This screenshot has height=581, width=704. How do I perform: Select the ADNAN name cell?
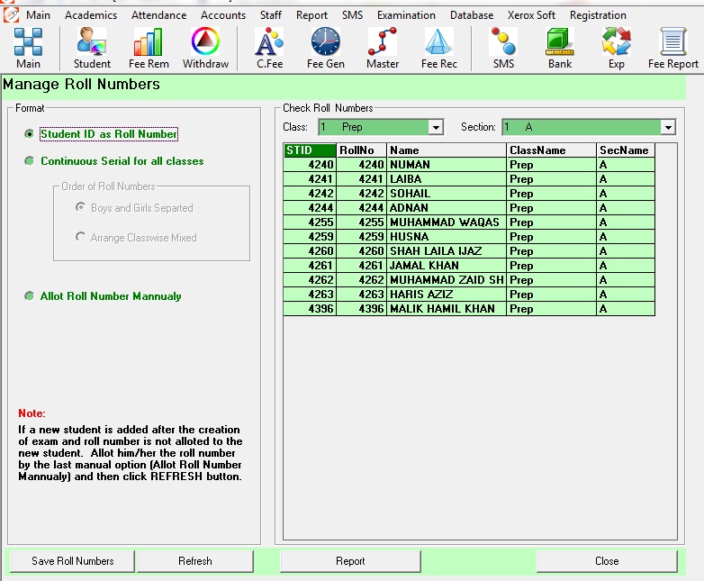point(447,207)
